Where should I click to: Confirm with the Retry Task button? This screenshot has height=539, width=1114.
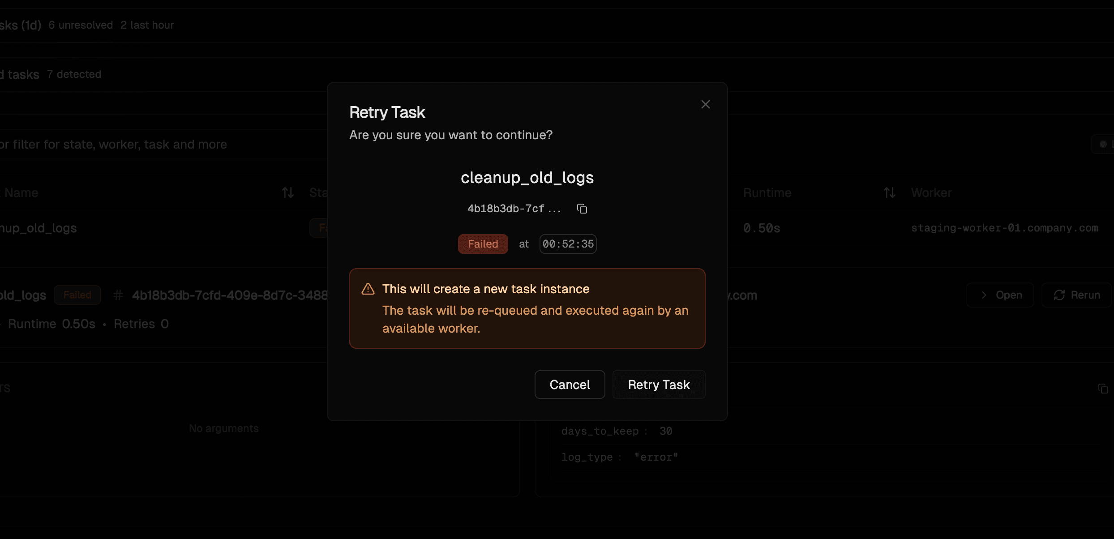coord(659,385)
